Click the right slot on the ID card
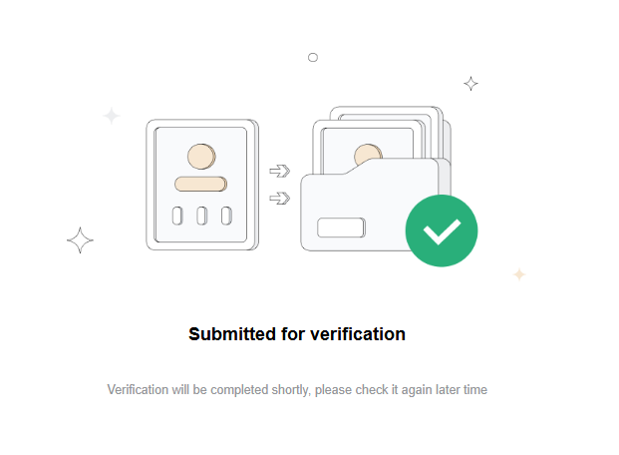The image size is (619, 455). coord(226,216)
